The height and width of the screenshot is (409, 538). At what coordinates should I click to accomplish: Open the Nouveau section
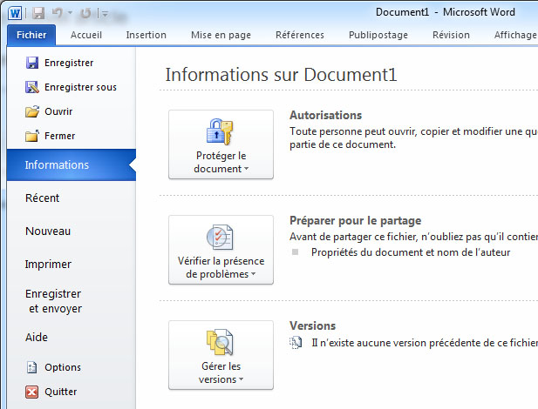(48, 231)
